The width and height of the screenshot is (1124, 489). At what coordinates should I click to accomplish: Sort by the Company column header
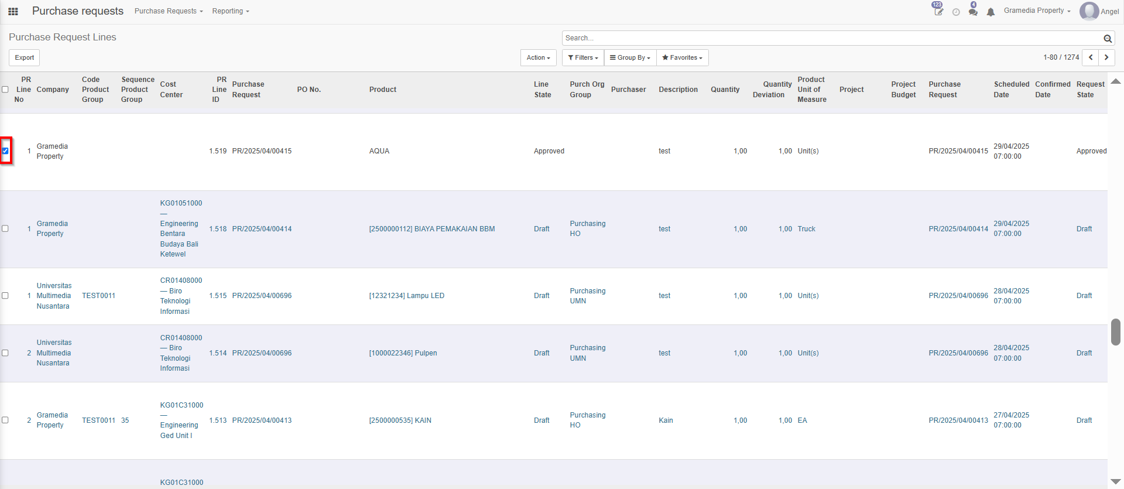click(x=53, y=90)
